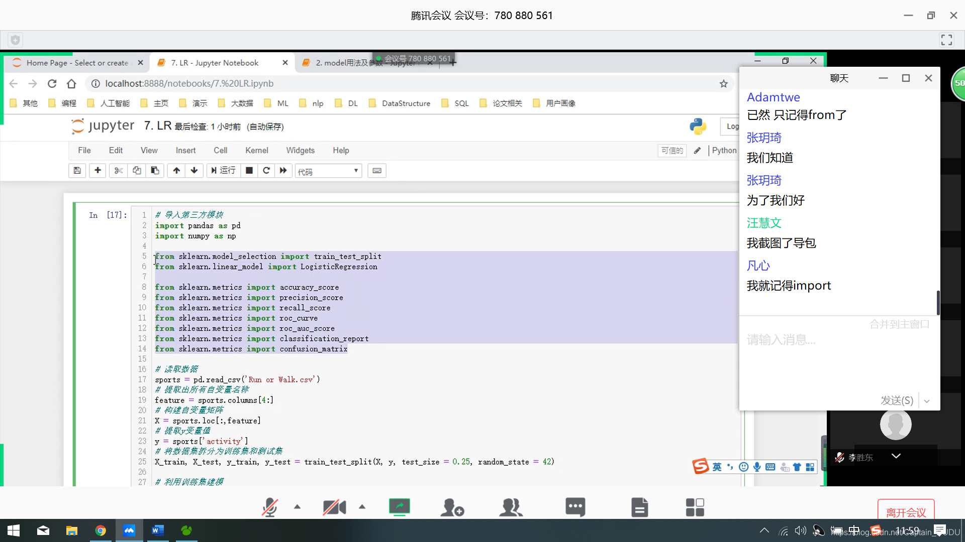
Task: Expand the send options arrow beside 发送
Action: tap(927, 401)
